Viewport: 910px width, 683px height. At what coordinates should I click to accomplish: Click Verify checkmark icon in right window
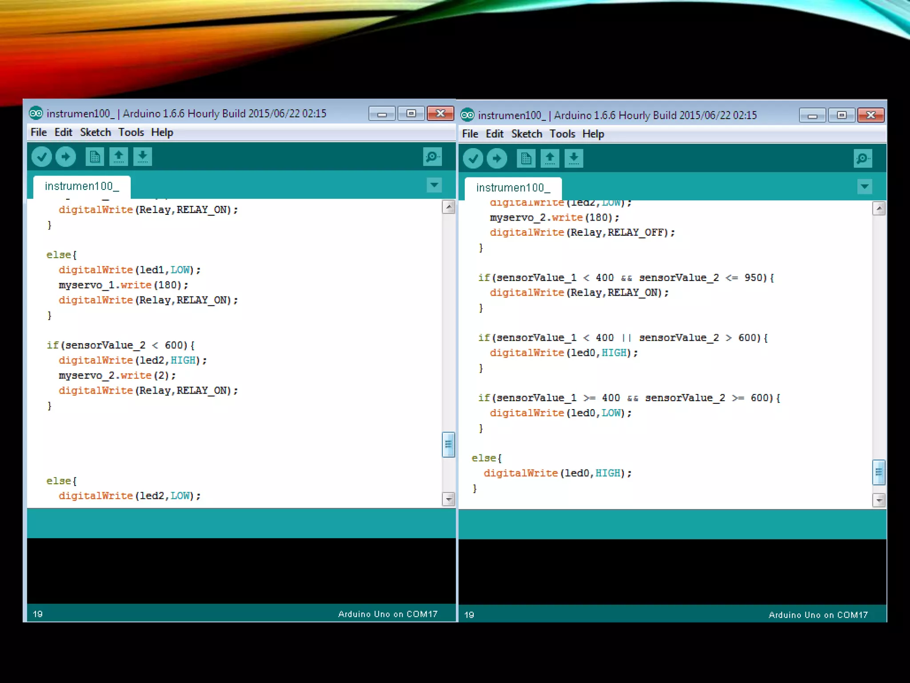pos(473,159)
